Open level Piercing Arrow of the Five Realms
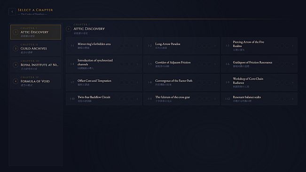Image resolution: width=306 pixels, height=172 pixels. 259,46
